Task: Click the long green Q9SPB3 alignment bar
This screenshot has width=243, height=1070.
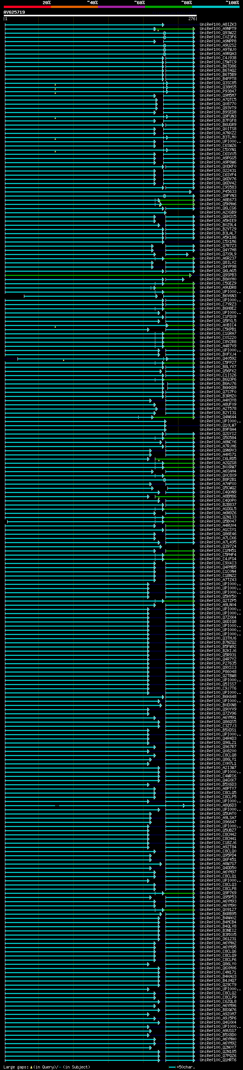Action: click(98, 275)
